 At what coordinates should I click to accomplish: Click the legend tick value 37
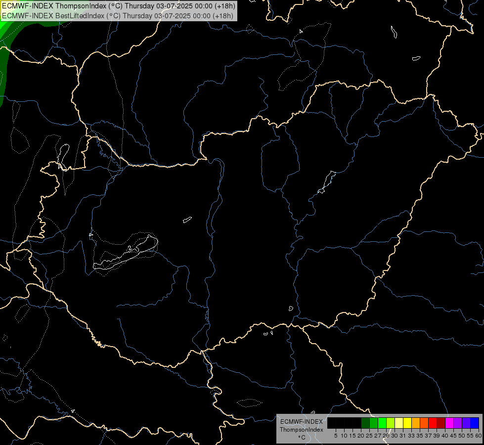coord(429,436)
